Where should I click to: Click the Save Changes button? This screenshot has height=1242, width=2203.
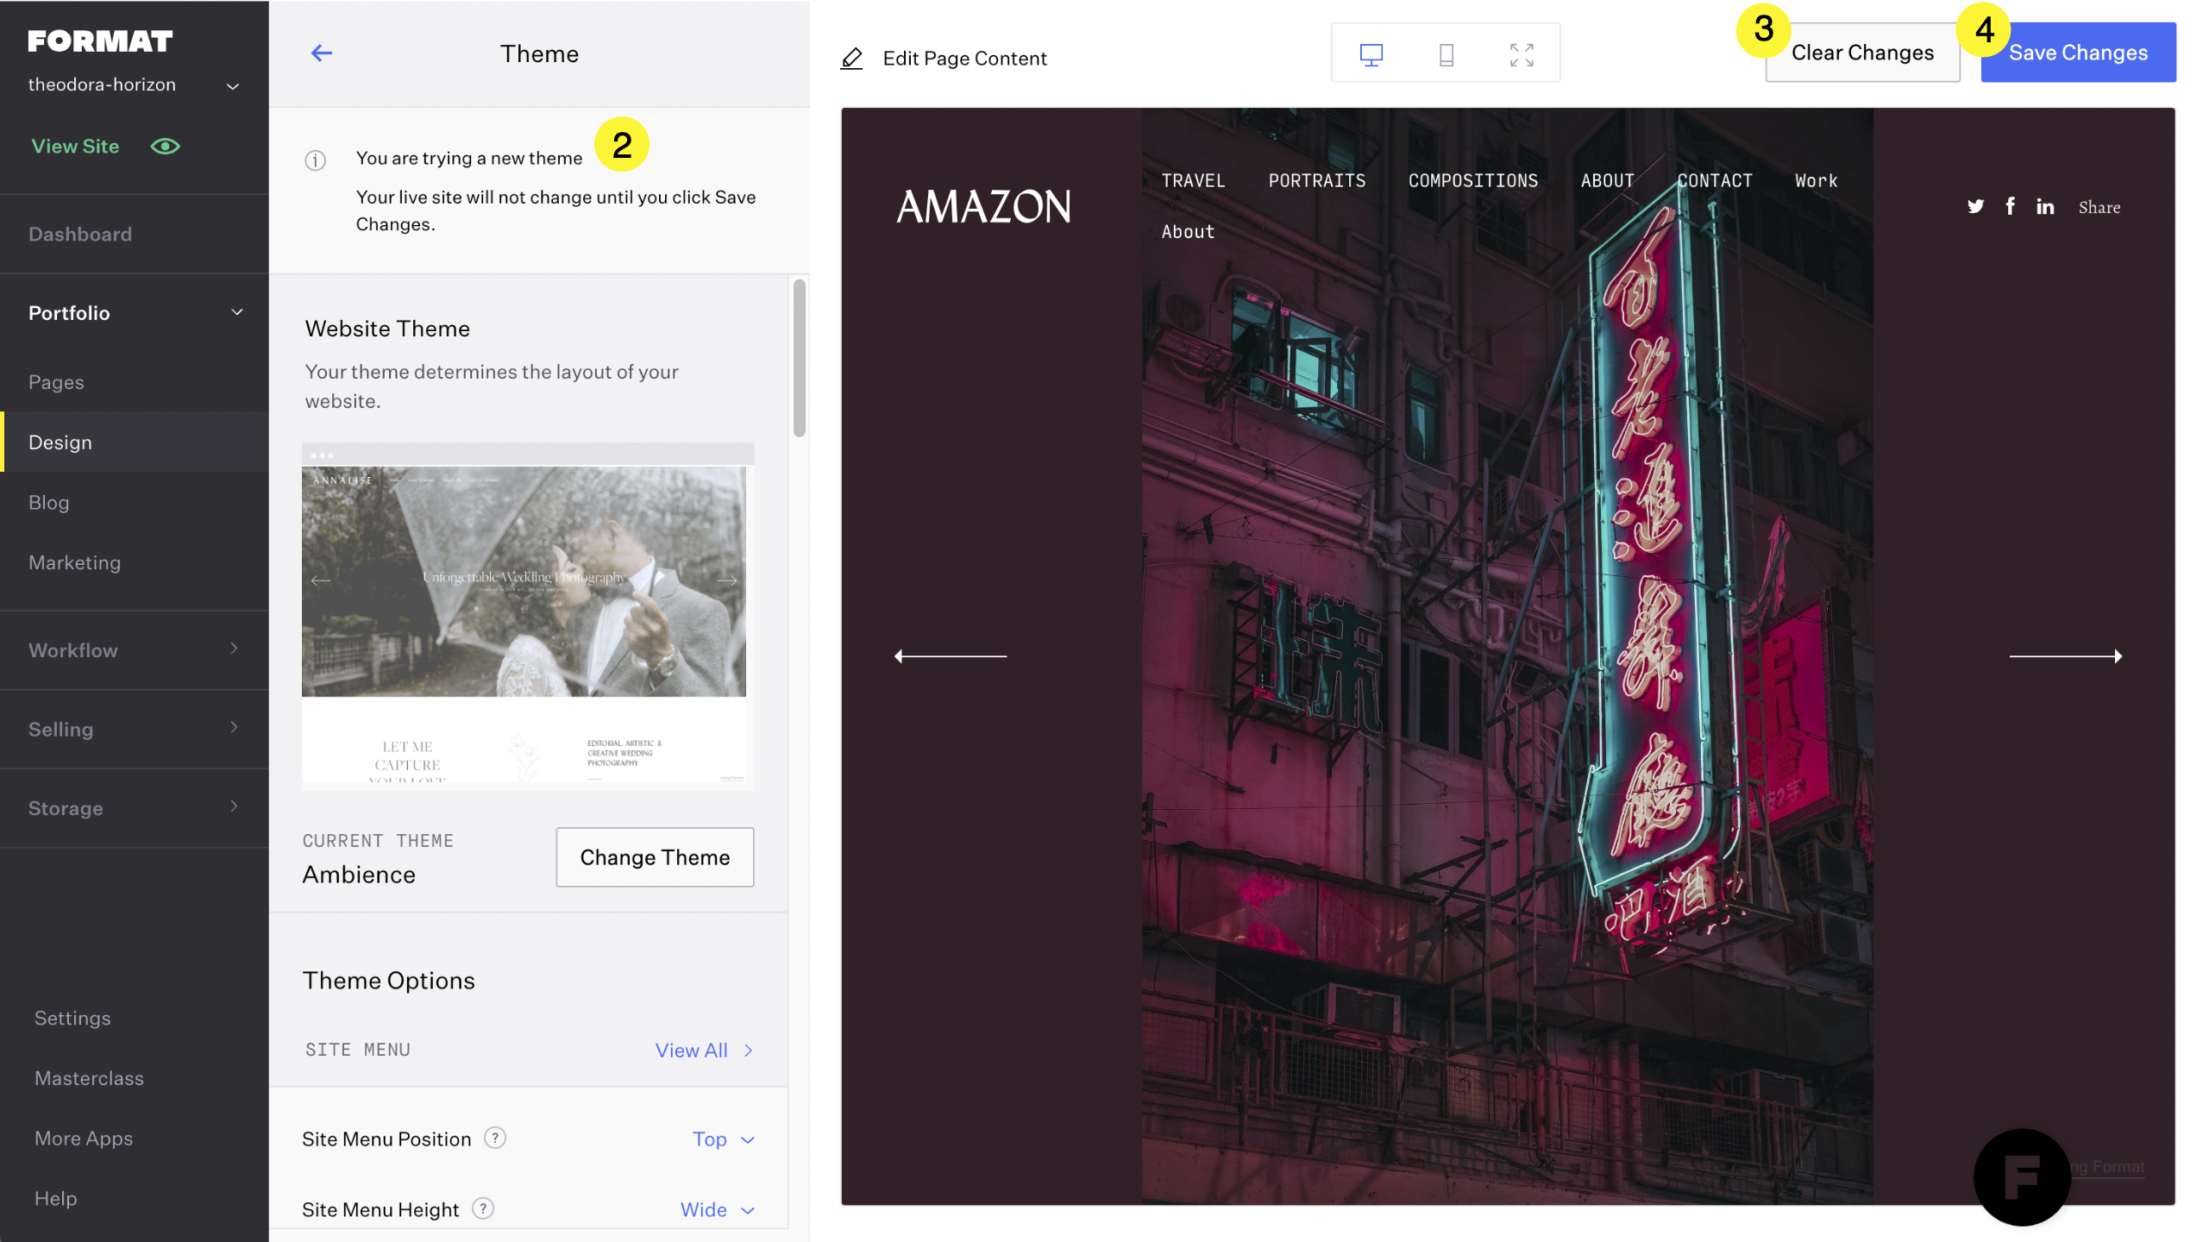point(2078,53)
